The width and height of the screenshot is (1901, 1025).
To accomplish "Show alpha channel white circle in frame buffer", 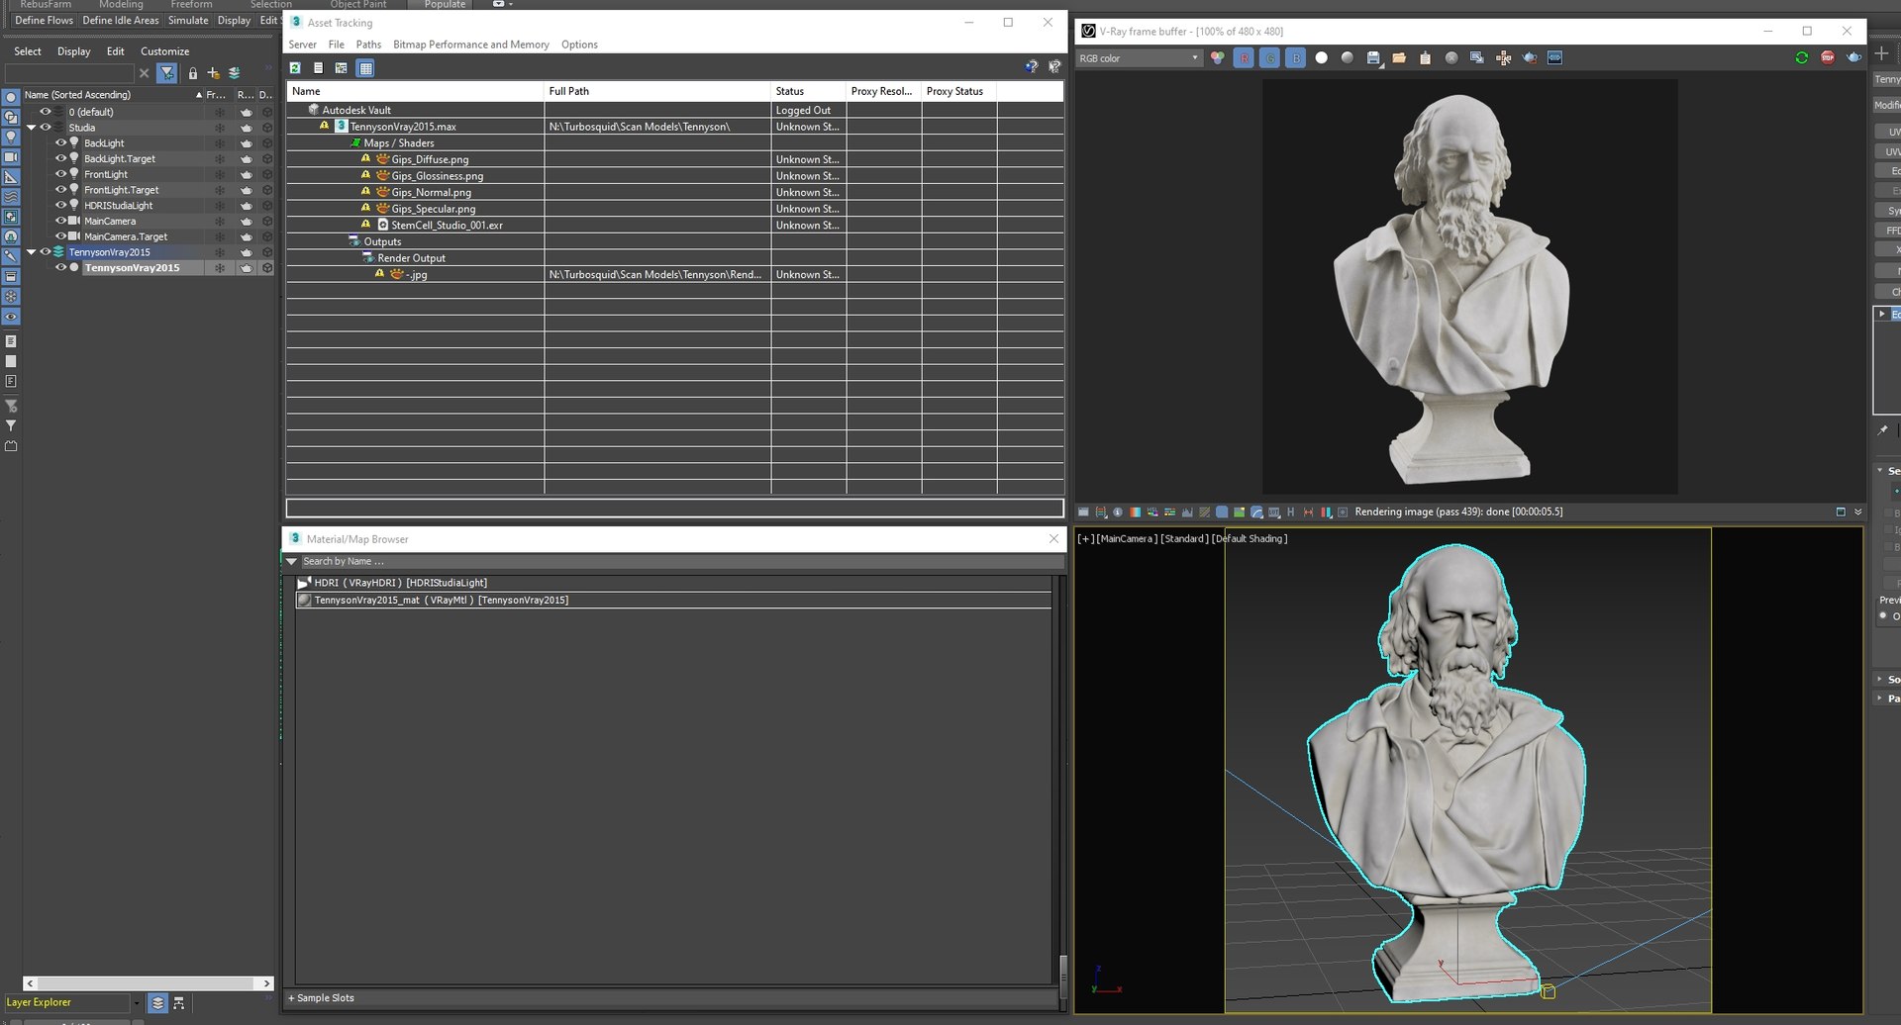I will [x=1322, y=58].
